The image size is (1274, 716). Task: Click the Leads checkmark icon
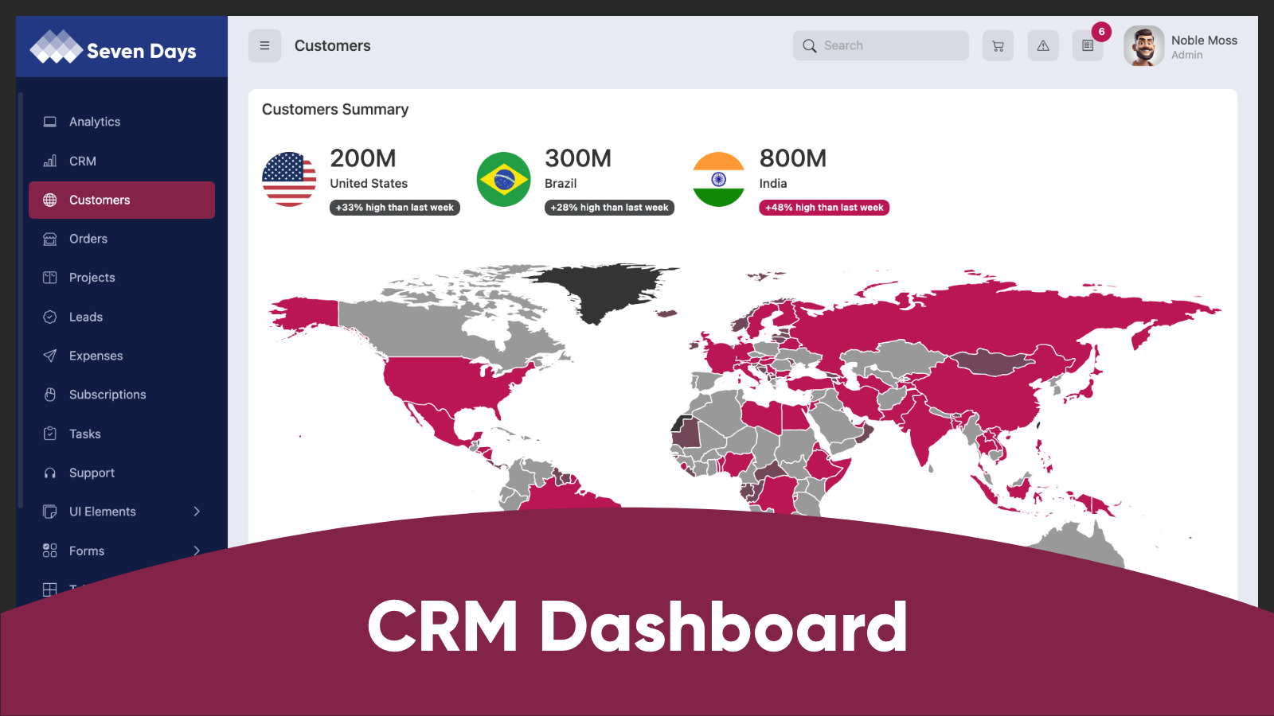[x=49, y=317]
